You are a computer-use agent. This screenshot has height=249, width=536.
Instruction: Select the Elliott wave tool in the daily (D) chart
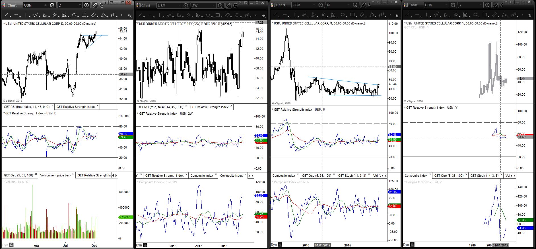[x=36, y=15]
